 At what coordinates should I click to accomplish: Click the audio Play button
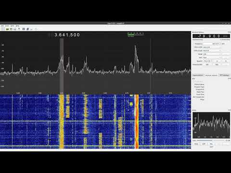click(x=218, y=144)
